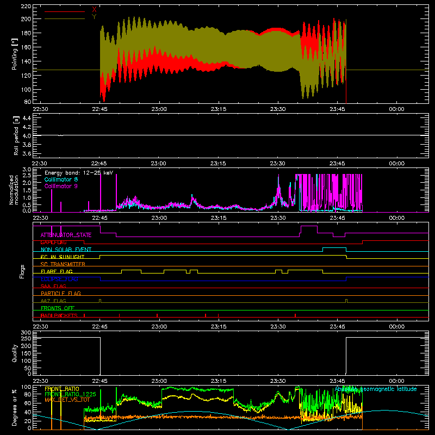Screen dimensions: 435x435
Task: Click the green FRONT_RATIO_1225 legend entry
Action: tap(70, 394)
